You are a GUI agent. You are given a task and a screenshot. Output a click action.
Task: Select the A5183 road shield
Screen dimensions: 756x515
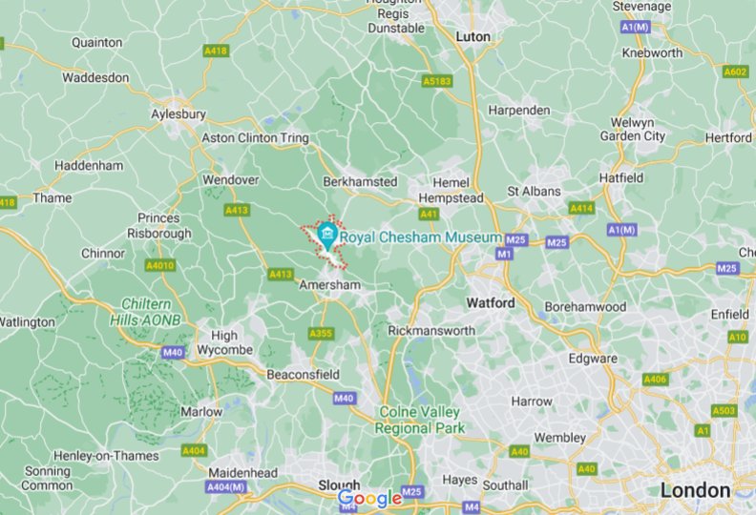437,81
